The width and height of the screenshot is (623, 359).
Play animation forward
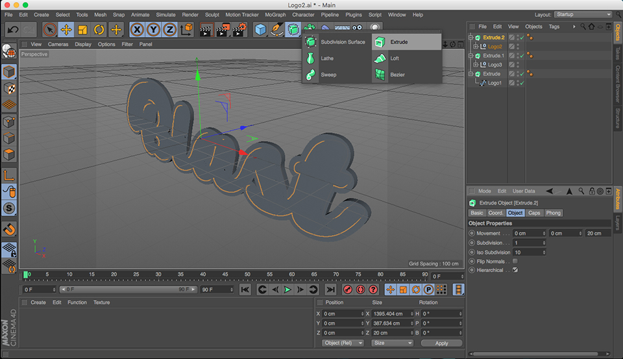(287, 290)
